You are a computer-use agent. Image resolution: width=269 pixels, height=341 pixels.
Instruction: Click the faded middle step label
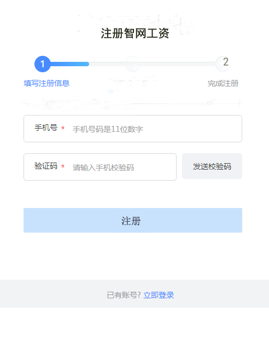click(132, 83)
